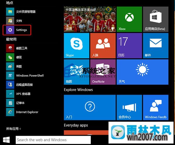Open the Xbox tile
Image resolution: width=175 pixels, height=145 pixels.
point(129,19)
